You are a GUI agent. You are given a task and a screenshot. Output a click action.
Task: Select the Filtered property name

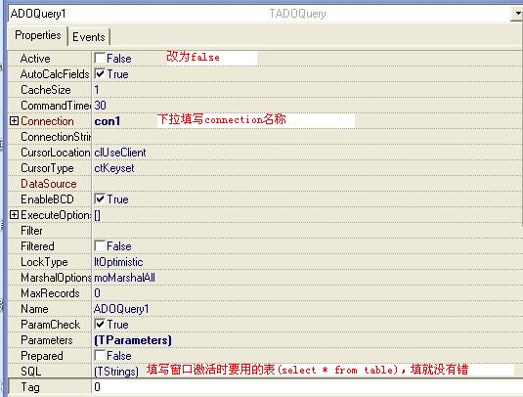coord(37,246)
